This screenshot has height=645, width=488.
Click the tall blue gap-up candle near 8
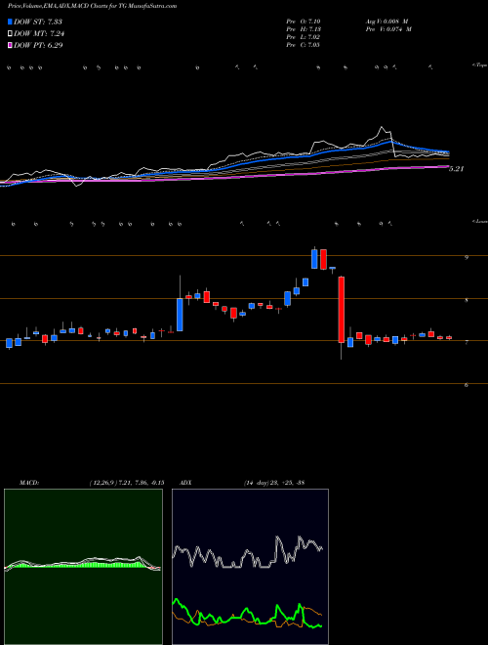(x=180, y=315)
